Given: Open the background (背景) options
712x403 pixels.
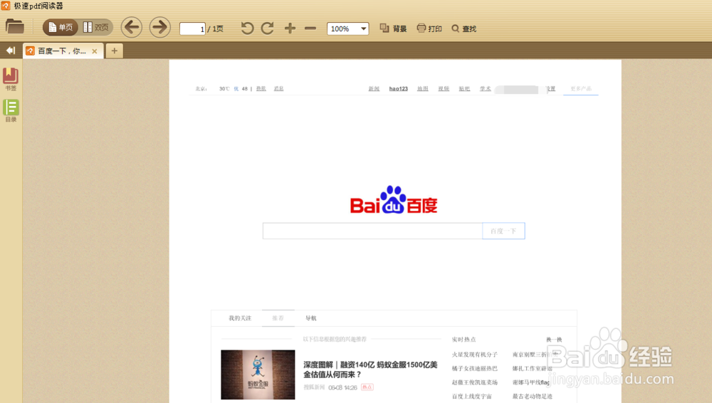Looking at the screenshot, I should 393,28.
